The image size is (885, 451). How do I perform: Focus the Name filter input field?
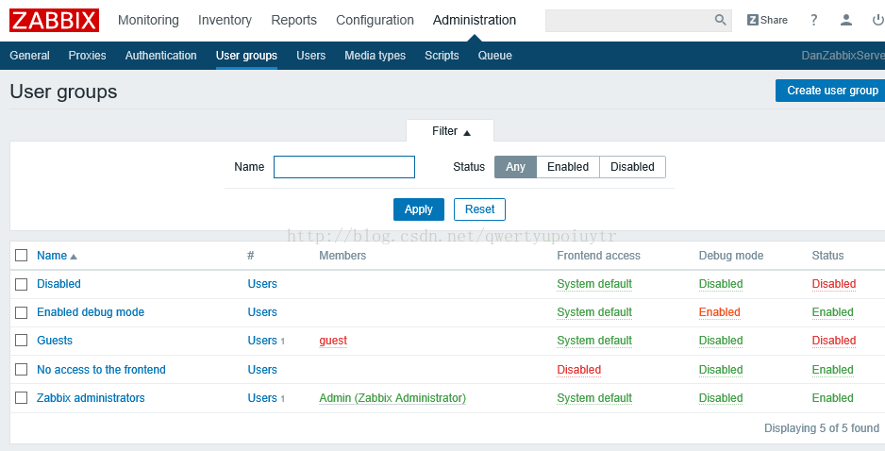pos(344,167)
